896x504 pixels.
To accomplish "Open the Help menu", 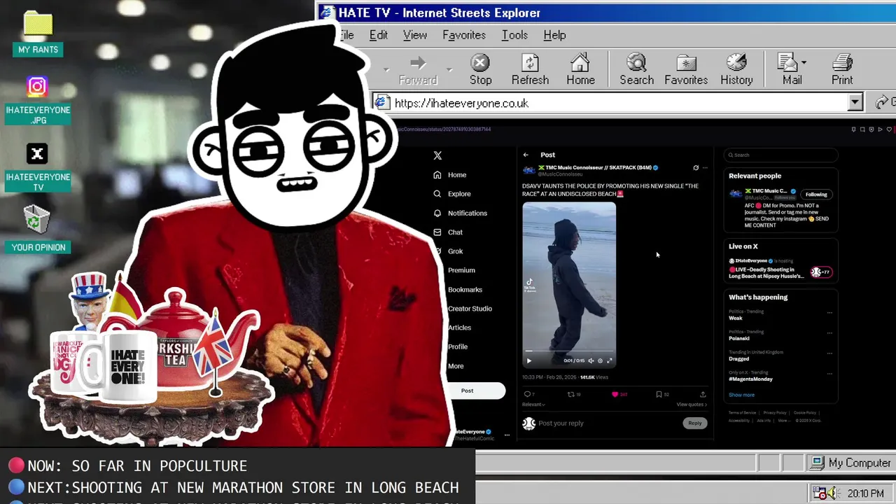I will pos(554,35).
